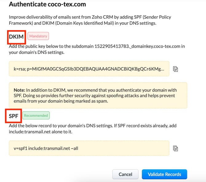Select the DKIM public key text field
The width and height of the screenshot is (206, 182).
89,69
